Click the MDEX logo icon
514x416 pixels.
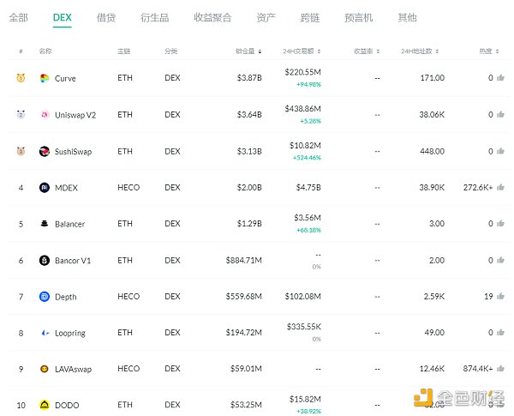[x=44, y=187]
